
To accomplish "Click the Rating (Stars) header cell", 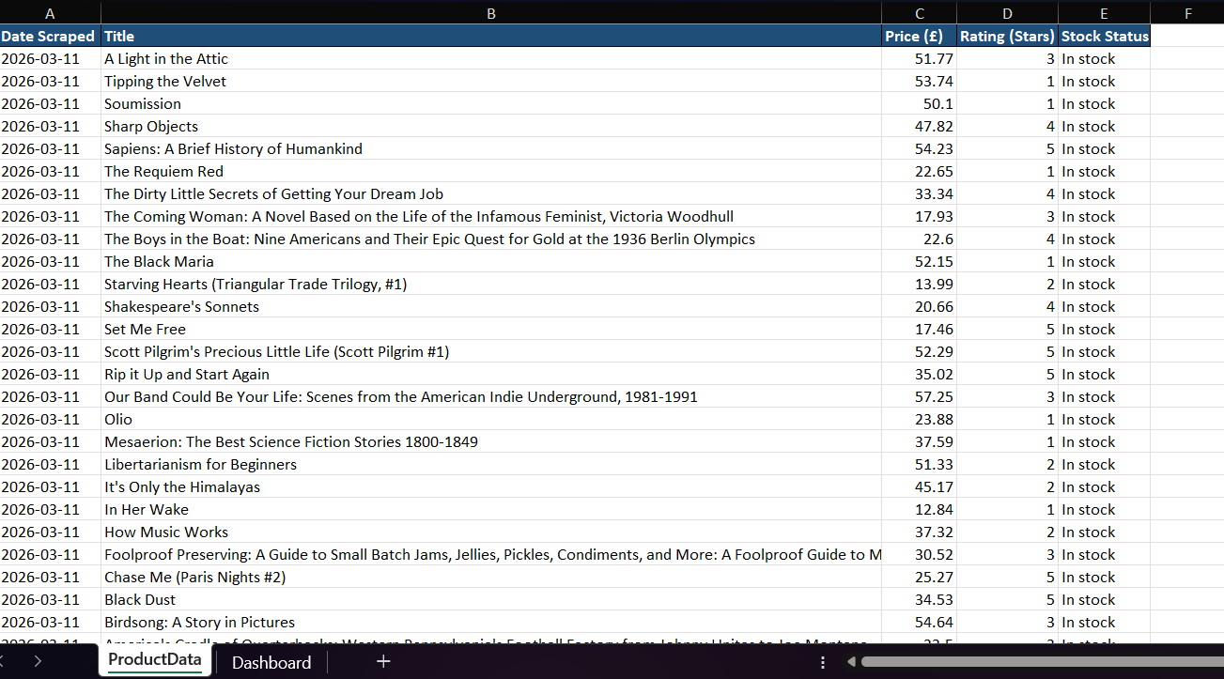I will click(x=1008, y=36).
